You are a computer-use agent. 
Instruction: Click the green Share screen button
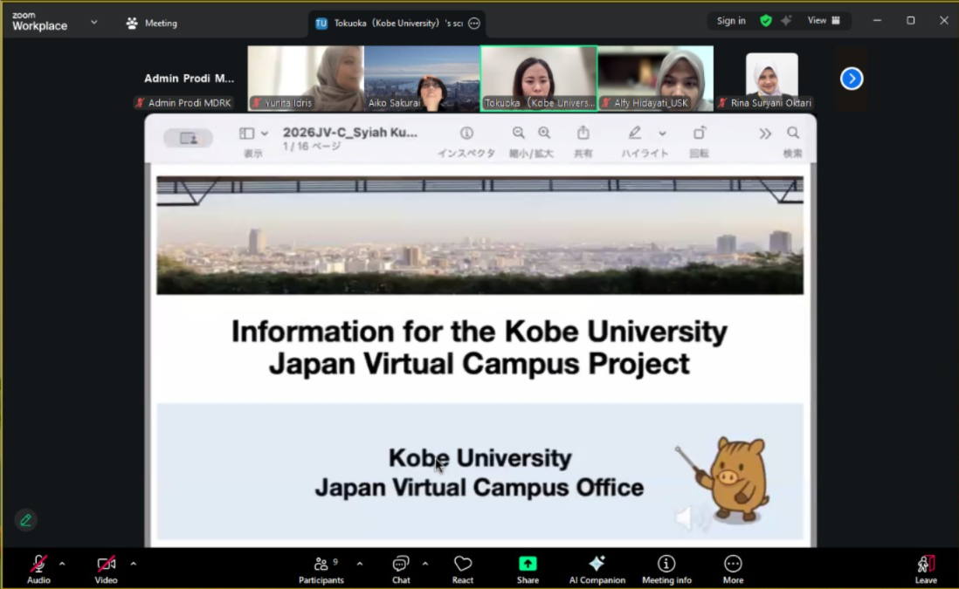528,569
